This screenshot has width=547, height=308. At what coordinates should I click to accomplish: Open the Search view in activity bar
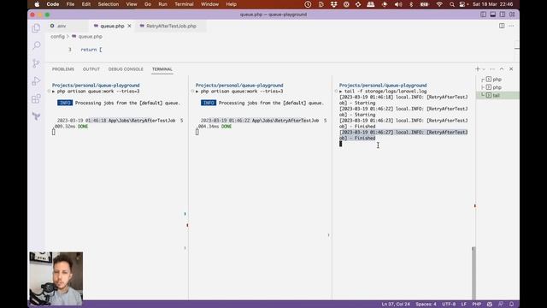coord(36,45)
